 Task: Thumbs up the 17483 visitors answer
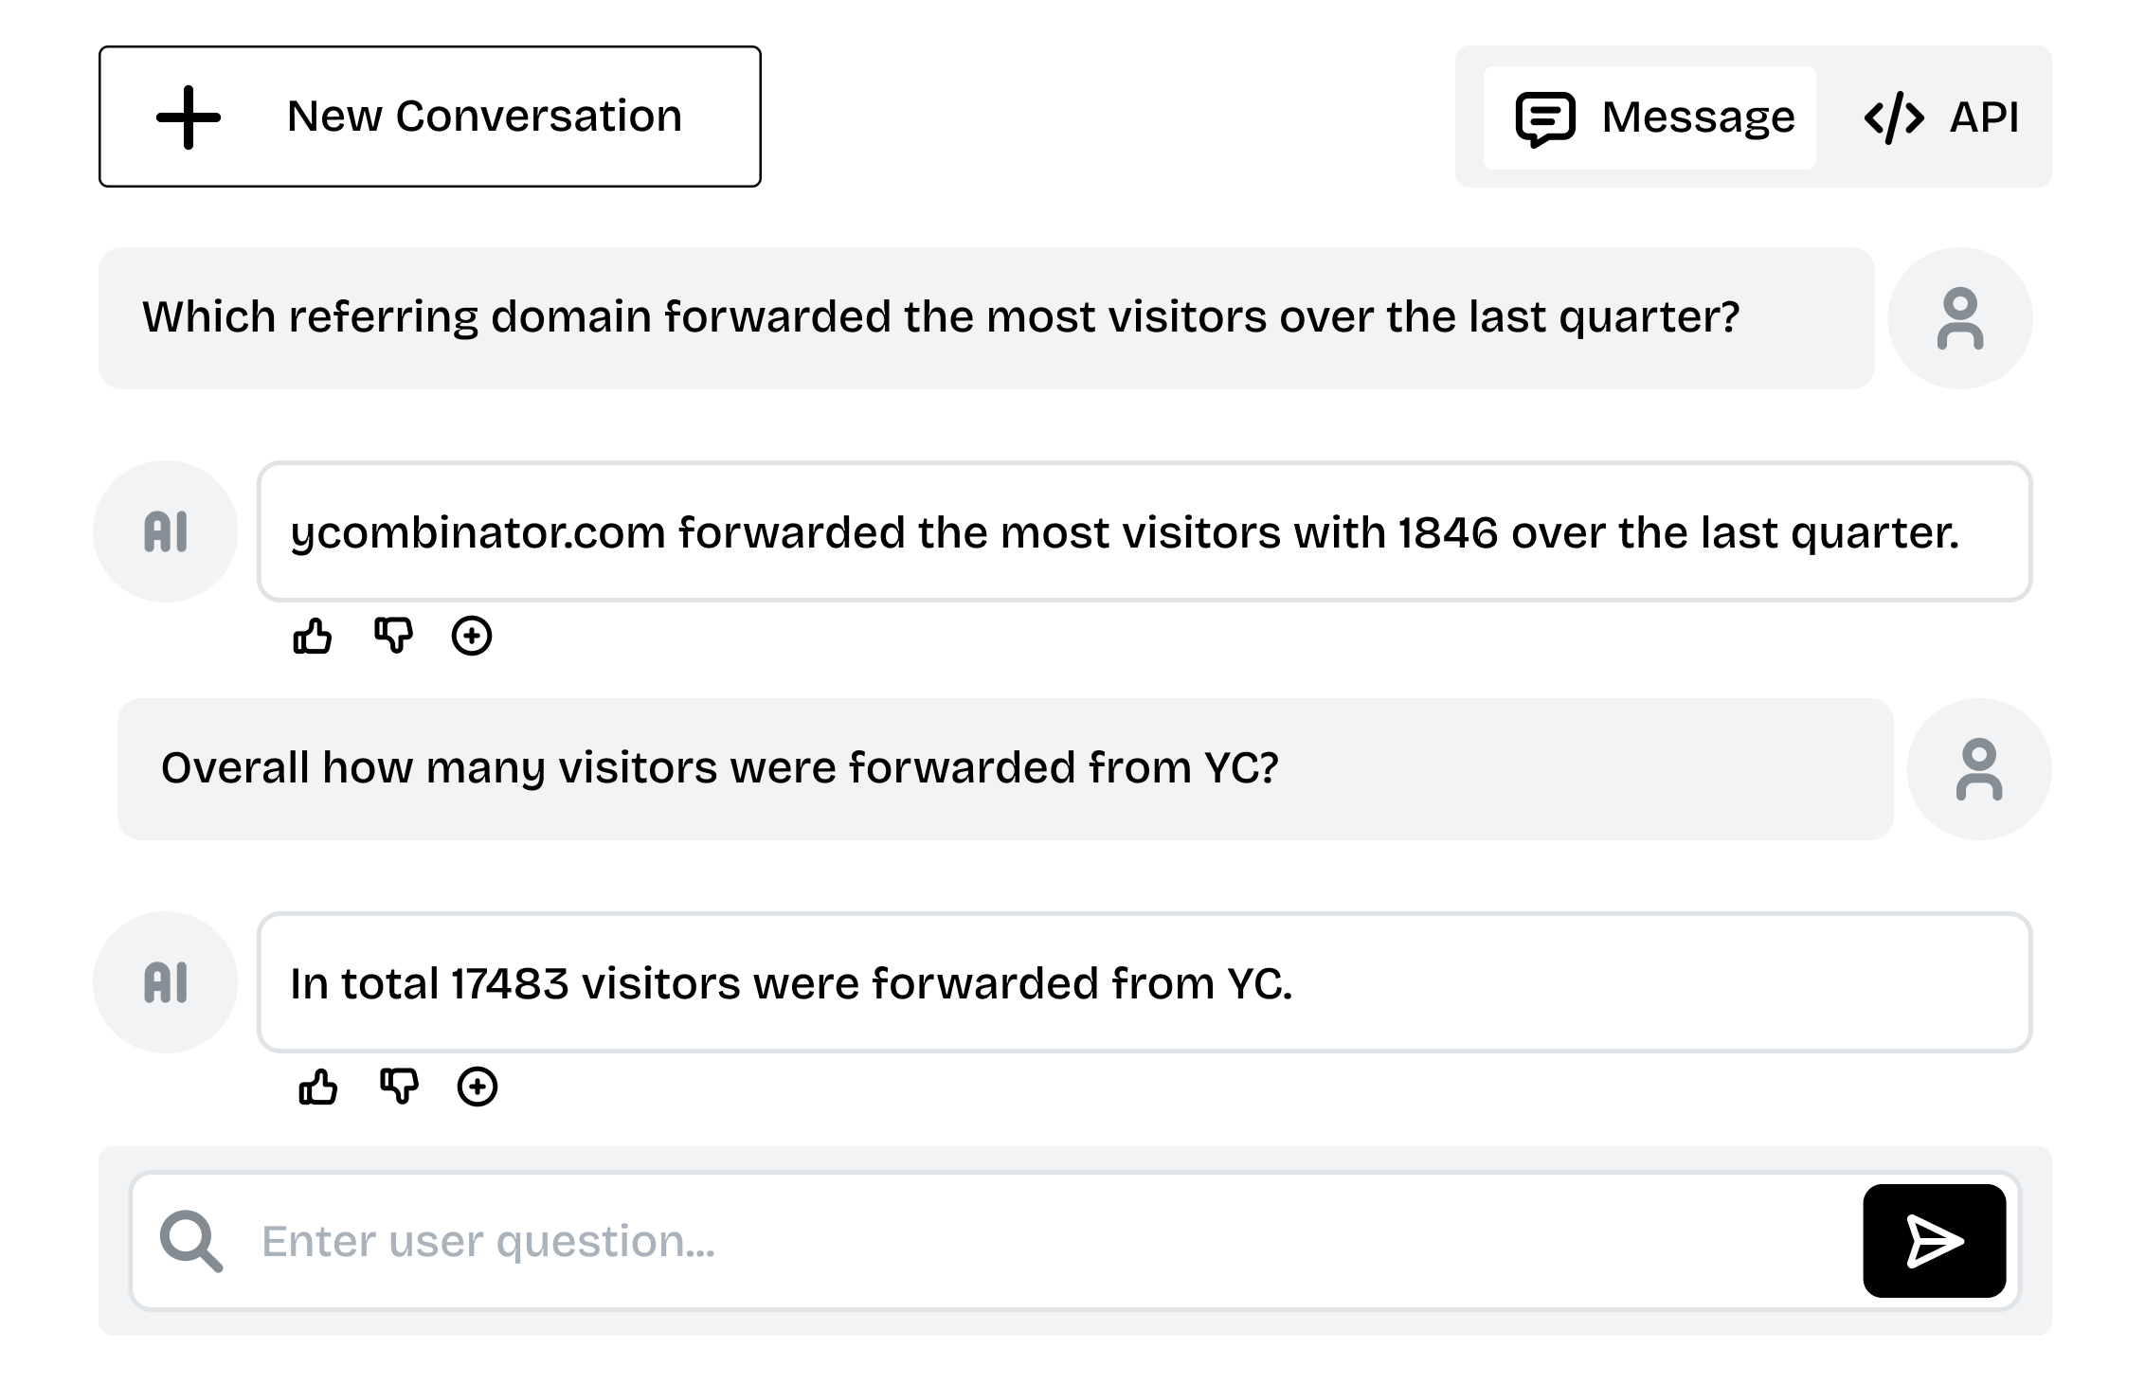click(317, 1087)
